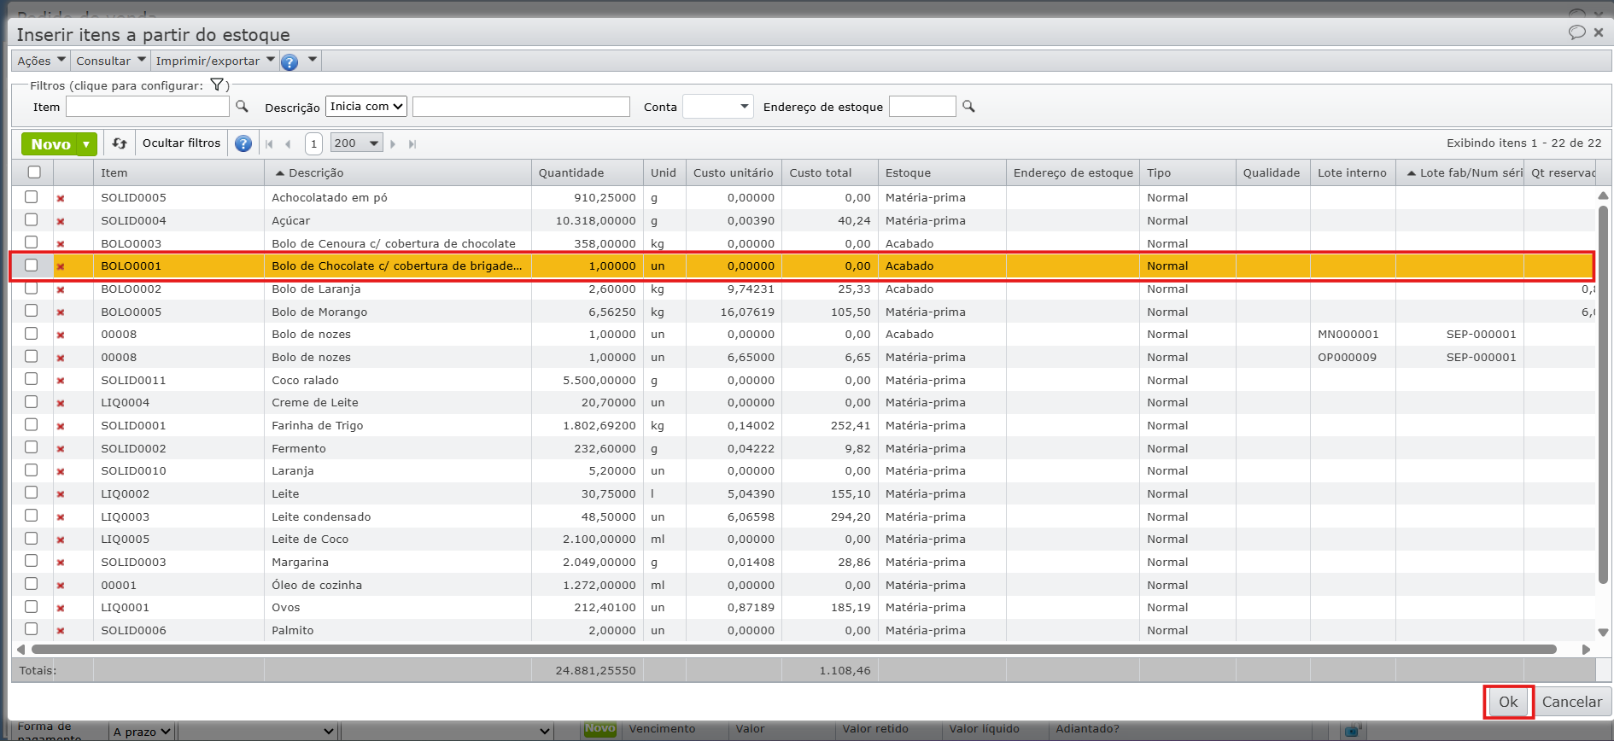Open the 'Inicia com' description match dropdown
Image resolution: width=1614 pixels, height=741 pixels.
[366, 107]
